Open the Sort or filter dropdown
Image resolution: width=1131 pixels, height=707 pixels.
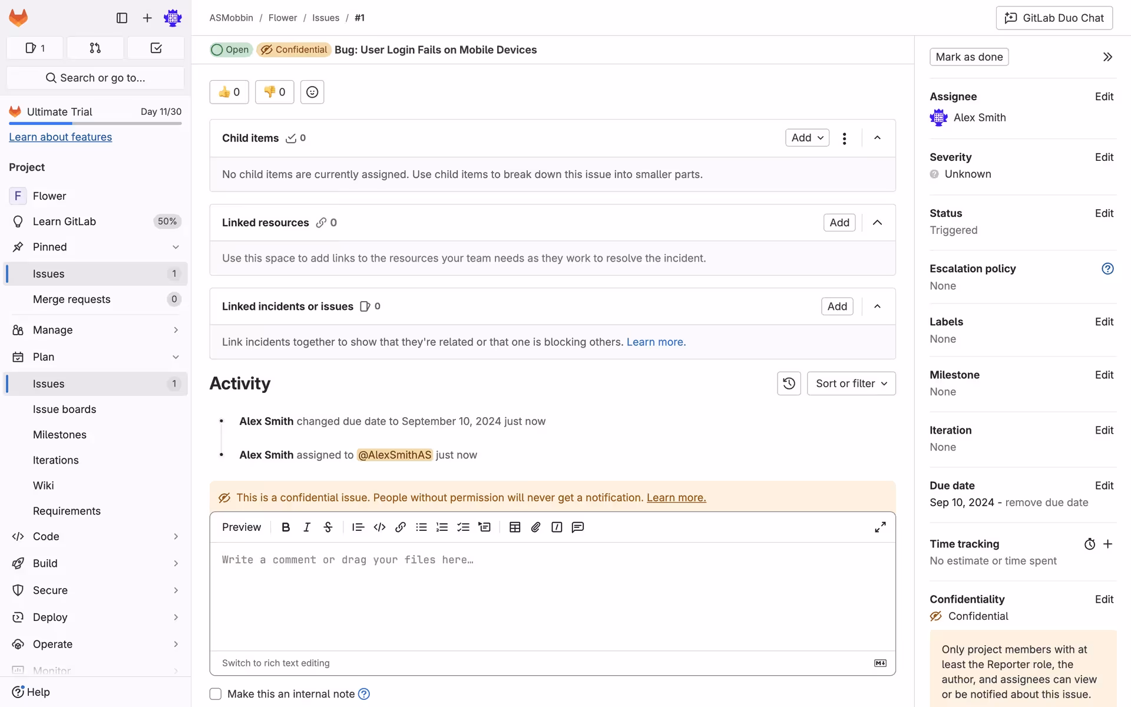point(851,384)
